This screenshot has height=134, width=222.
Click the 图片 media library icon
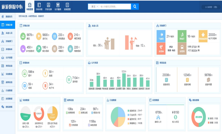[24, 73]
